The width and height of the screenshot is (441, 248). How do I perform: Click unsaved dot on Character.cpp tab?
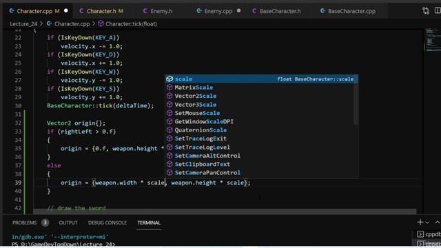[66, 11]
